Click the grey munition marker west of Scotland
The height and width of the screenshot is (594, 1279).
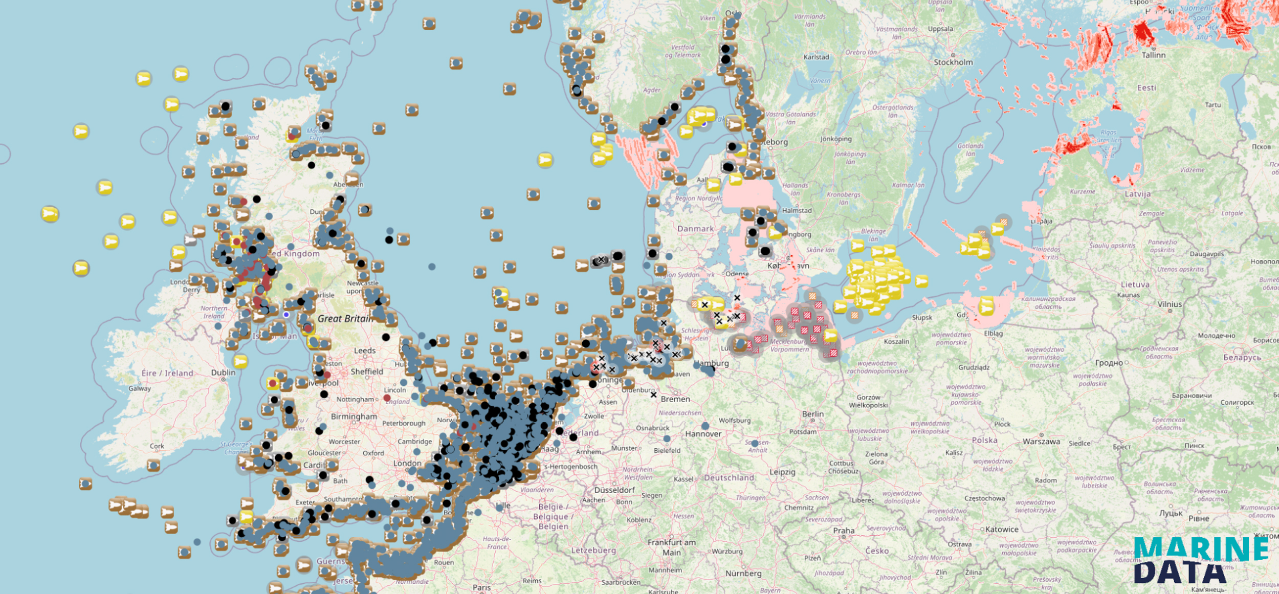click(190, 239)
